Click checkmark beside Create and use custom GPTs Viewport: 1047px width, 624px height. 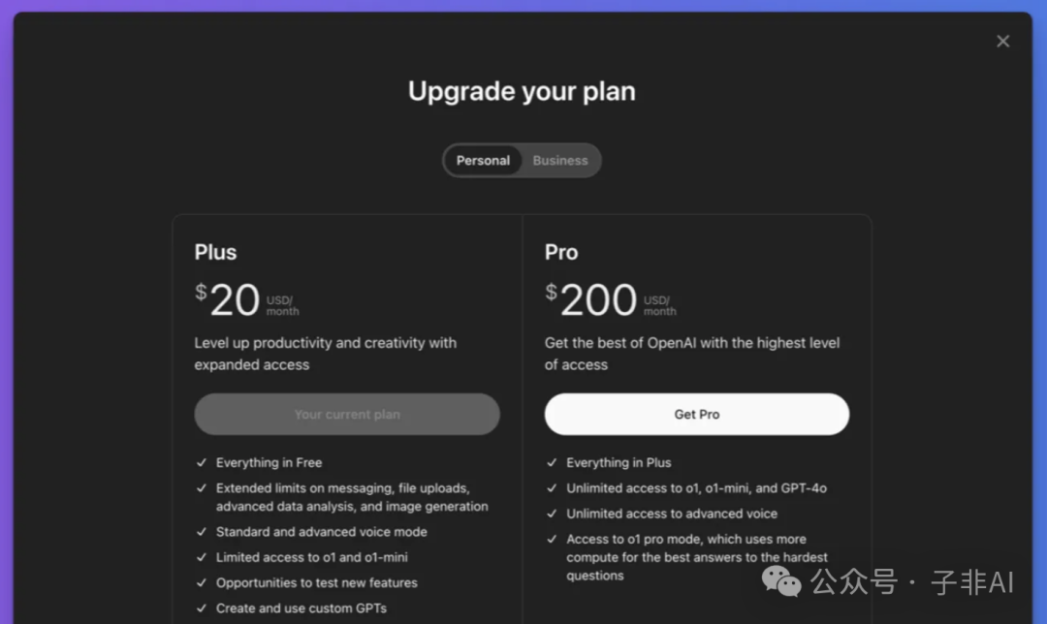[202, 608]
